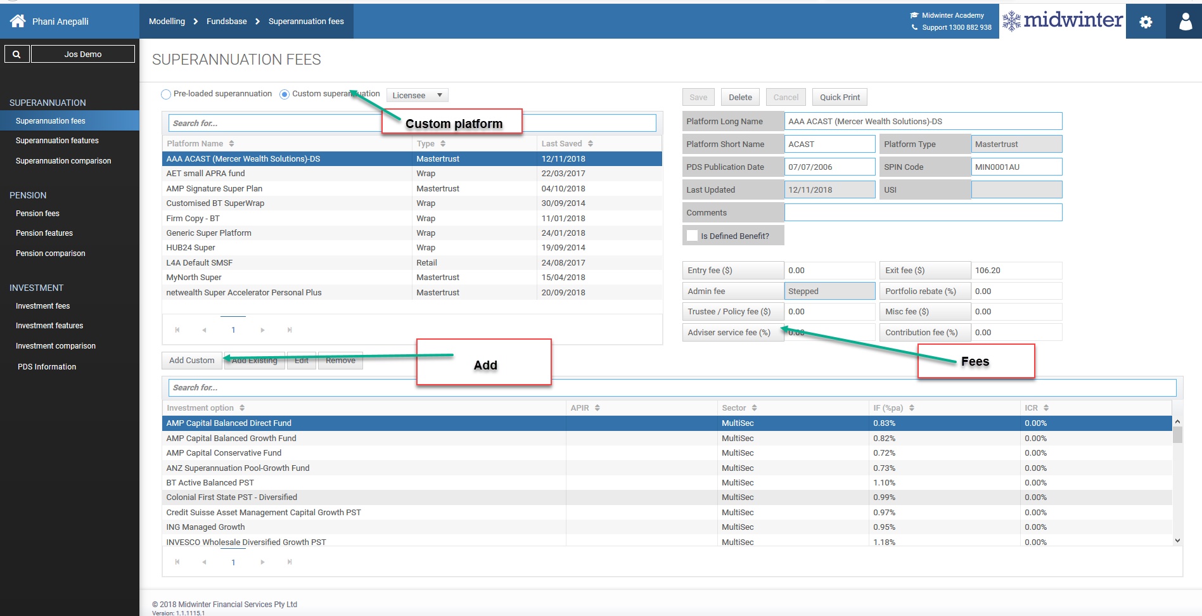The width and height of the screenshot is (1202, 616).
Task: Open the Platform Type Mastertrust field
Action: (x=1016, y=144)
